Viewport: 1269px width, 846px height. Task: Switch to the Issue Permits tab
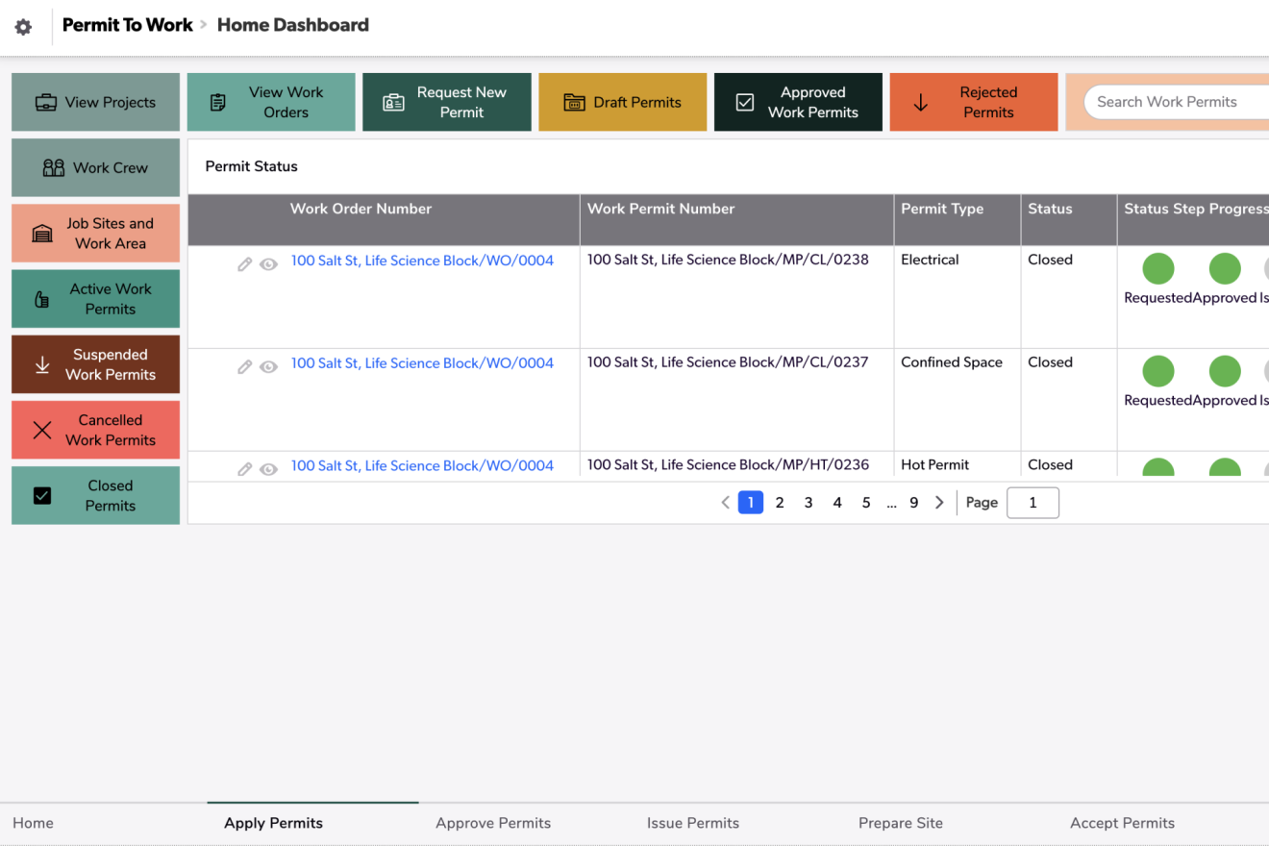click(x=693, y=823)
